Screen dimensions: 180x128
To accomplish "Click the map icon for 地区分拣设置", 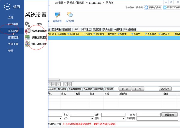I will pyautogui.click(x=27, y=44).
